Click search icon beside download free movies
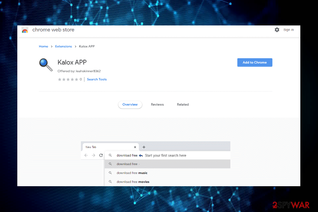This screenshot has width=318, height=212. tap(110, 182)
